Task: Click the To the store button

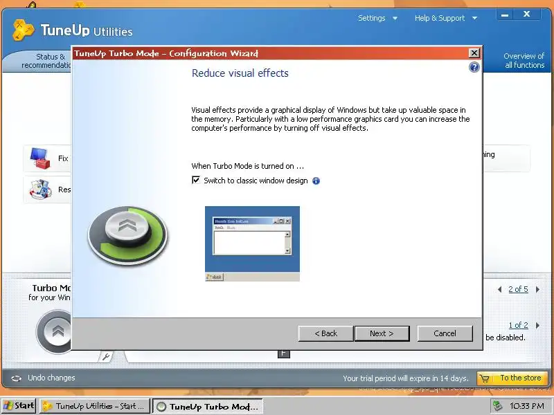Action: (512, 378)
